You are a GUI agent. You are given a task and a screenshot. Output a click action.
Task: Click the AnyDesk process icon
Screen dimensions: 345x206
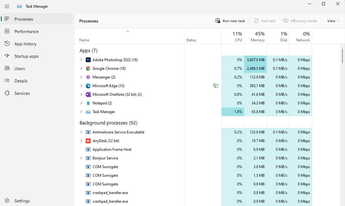[x=88, y=141]
